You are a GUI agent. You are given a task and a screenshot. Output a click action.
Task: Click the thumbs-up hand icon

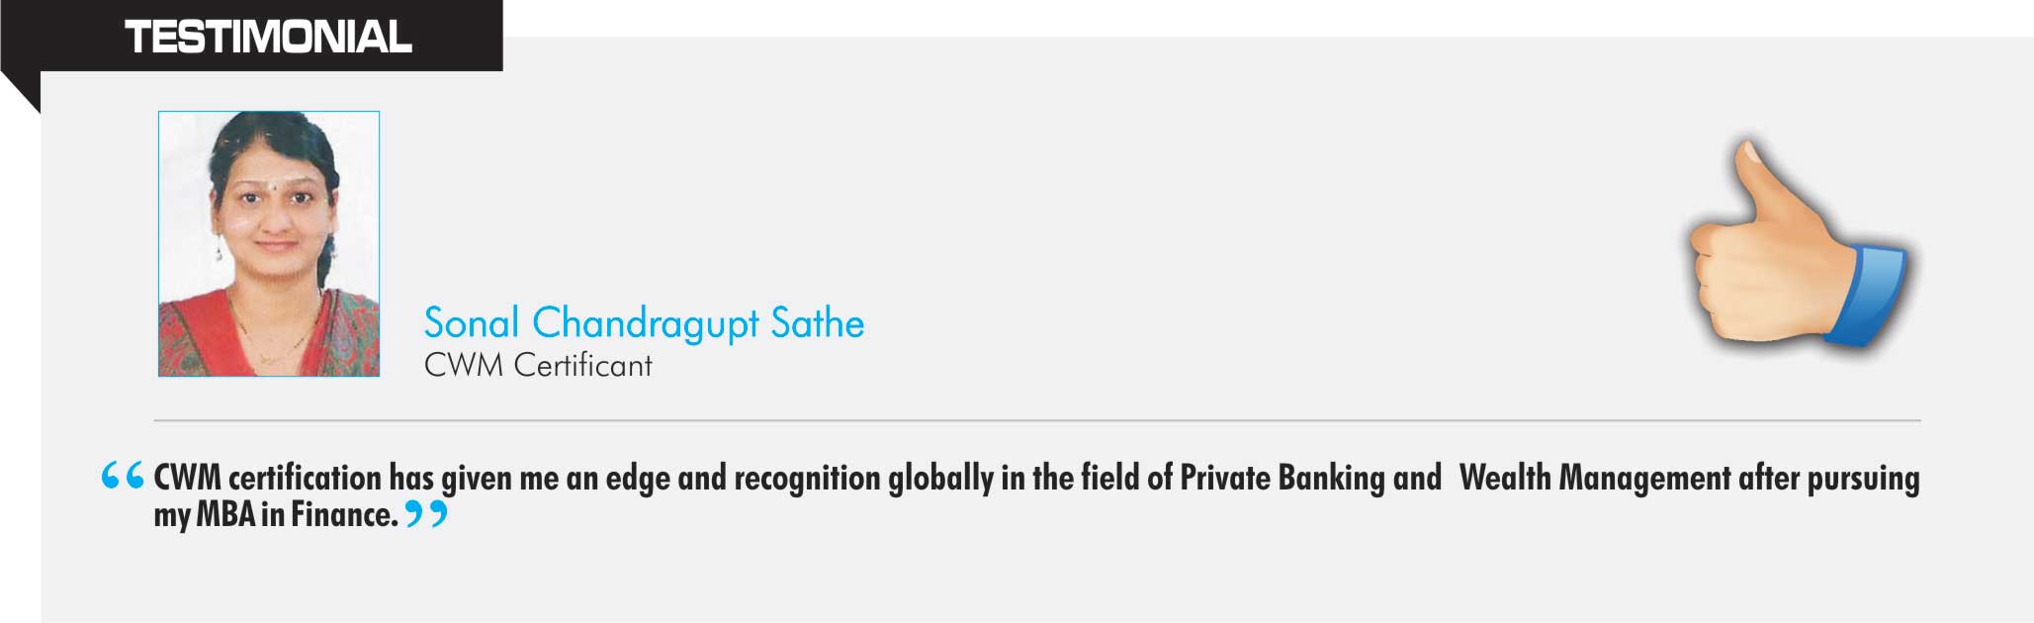tap(1800, 243)
